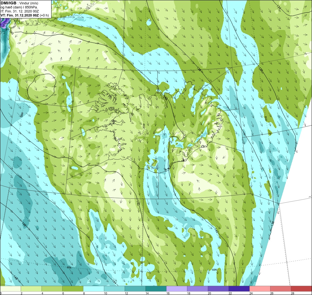
Task: Choose the dark teal 14–16 m/s legend swatch
Action: [x=156, y=288]
